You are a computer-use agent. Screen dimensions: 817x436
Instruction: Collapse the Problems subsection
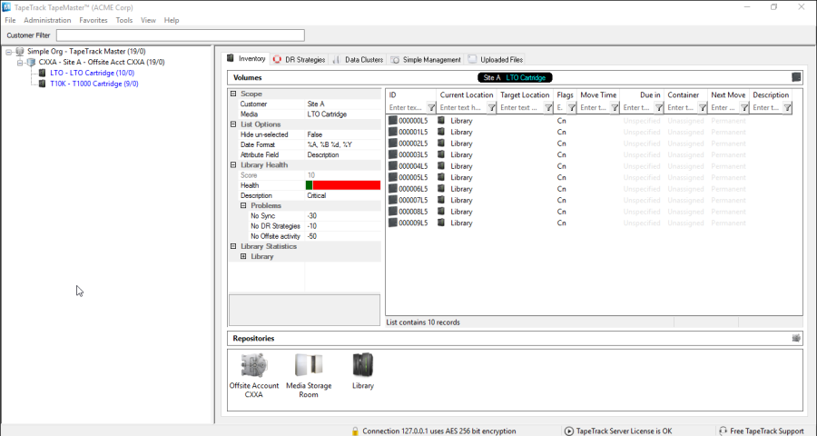click(x=243, y=205)
